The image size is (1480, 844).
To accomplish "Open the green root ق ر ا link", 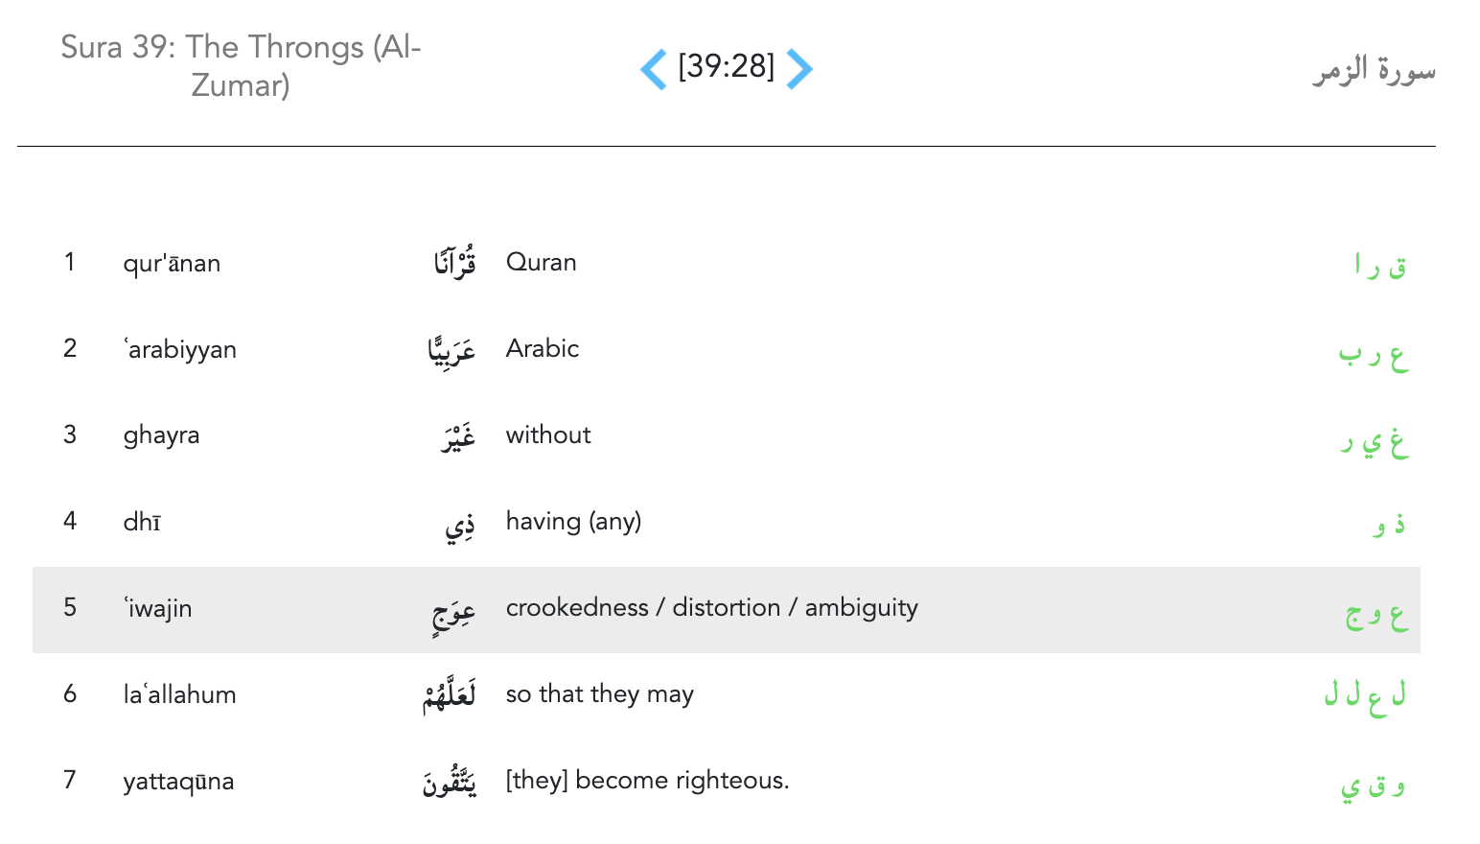I will (x=1380, y=265).
